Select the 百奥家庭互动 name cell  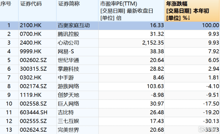74,25
